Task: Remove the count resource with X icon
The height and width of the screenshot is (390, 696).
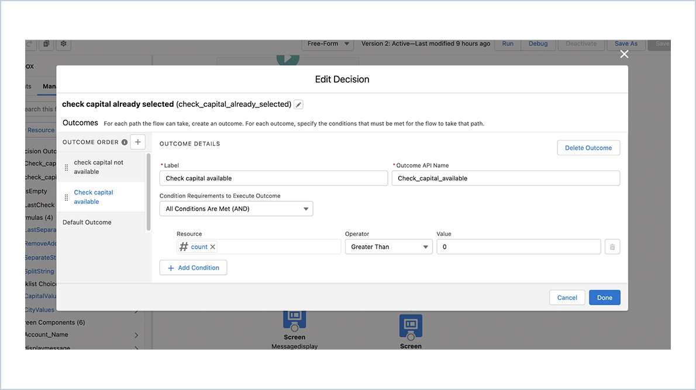Action: tap(213, 247)
